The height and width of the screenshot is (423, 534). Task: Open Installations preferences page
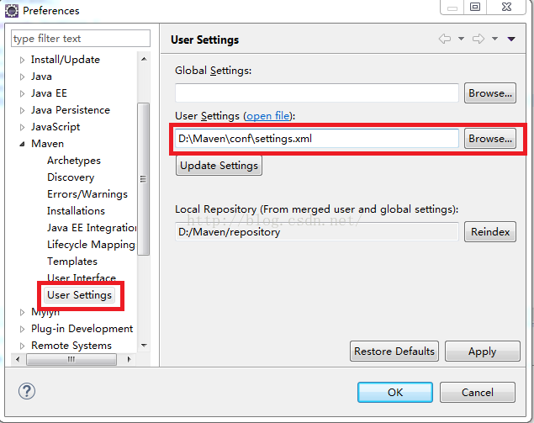pos(76,211)
